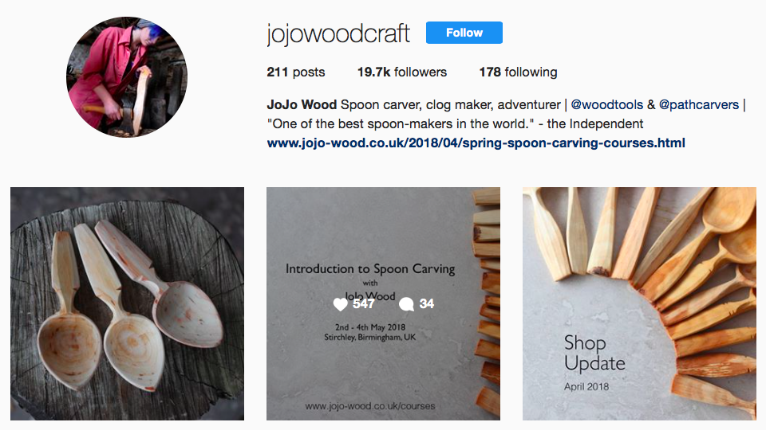This screenshot has height=430, width=766.
Task: Click the 34 comments count
Action: 426,303
